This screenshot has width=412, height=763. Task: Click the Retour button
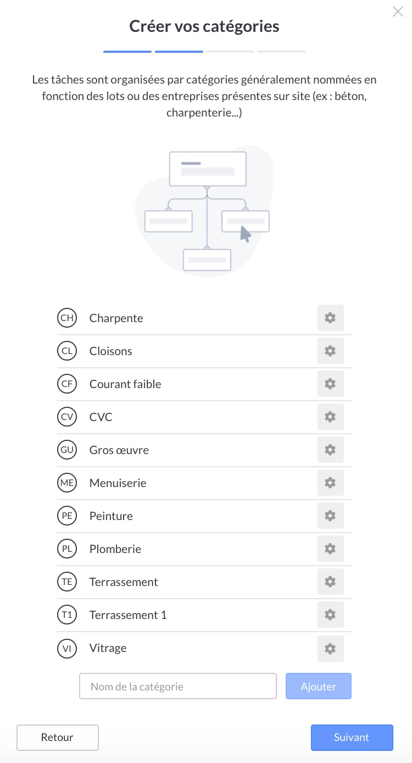[x=57, y=738]
